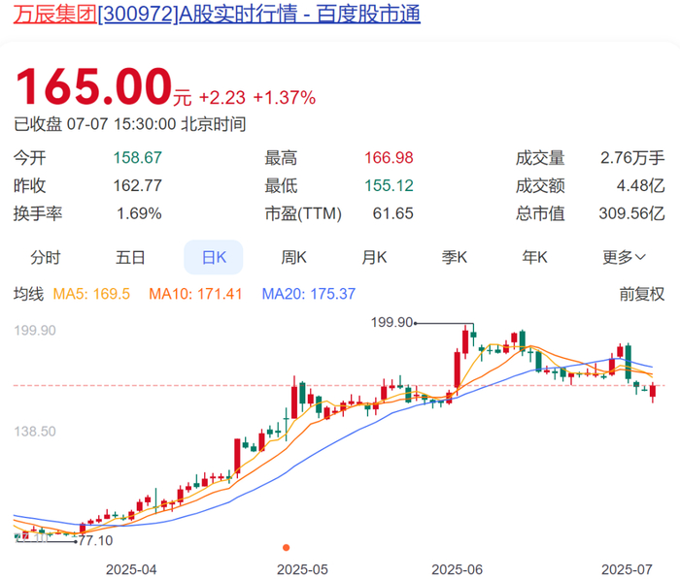Open the 月K chart tab
The image size is (680, 579).
tap(374, 258)
